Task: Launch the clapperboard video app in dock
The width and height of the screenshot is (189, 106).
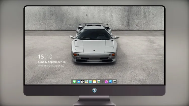Action: pos(90,82)
